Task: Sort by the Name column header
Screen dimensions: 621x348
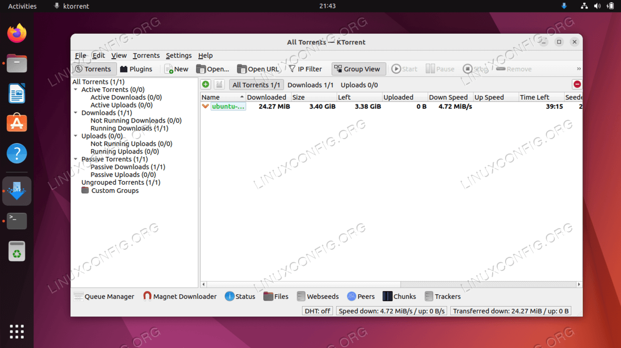Action: 223,97
